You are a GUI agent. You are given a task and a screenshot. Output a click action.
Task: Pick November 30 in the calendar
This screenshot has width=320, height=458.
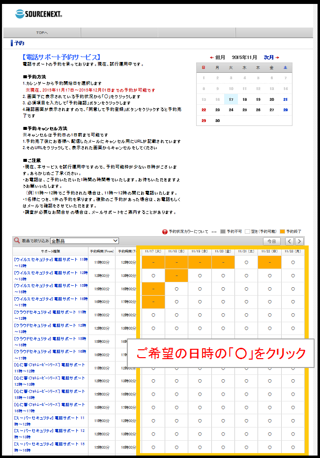(x=217, y=121)
